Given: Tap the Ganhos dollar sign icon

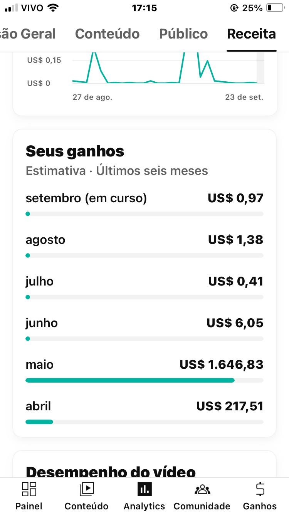Looking at the screenshot, I should pos(260,489).
